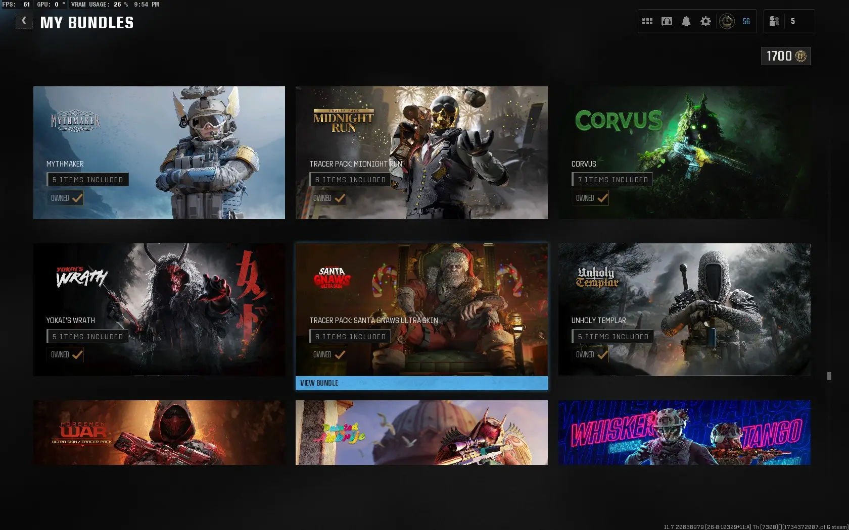Open the Tracer Pack Midnight Run bundle

point(421,152)
